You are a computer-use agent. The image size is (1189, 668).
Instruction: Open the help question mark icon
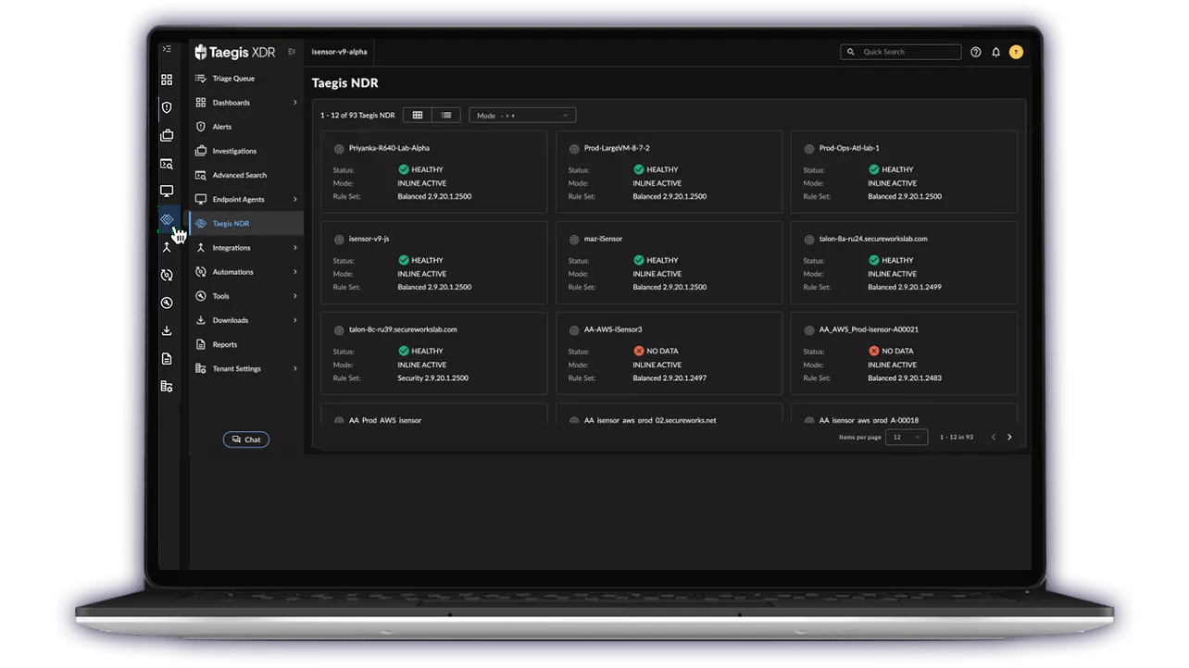[x=975, y=52]
